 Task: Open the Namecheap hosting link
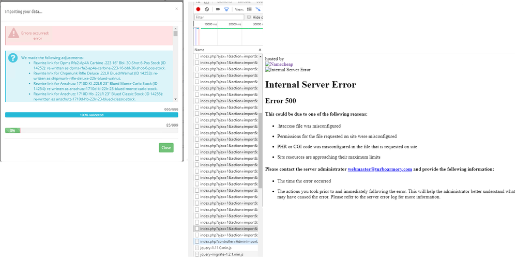(279, 64)
